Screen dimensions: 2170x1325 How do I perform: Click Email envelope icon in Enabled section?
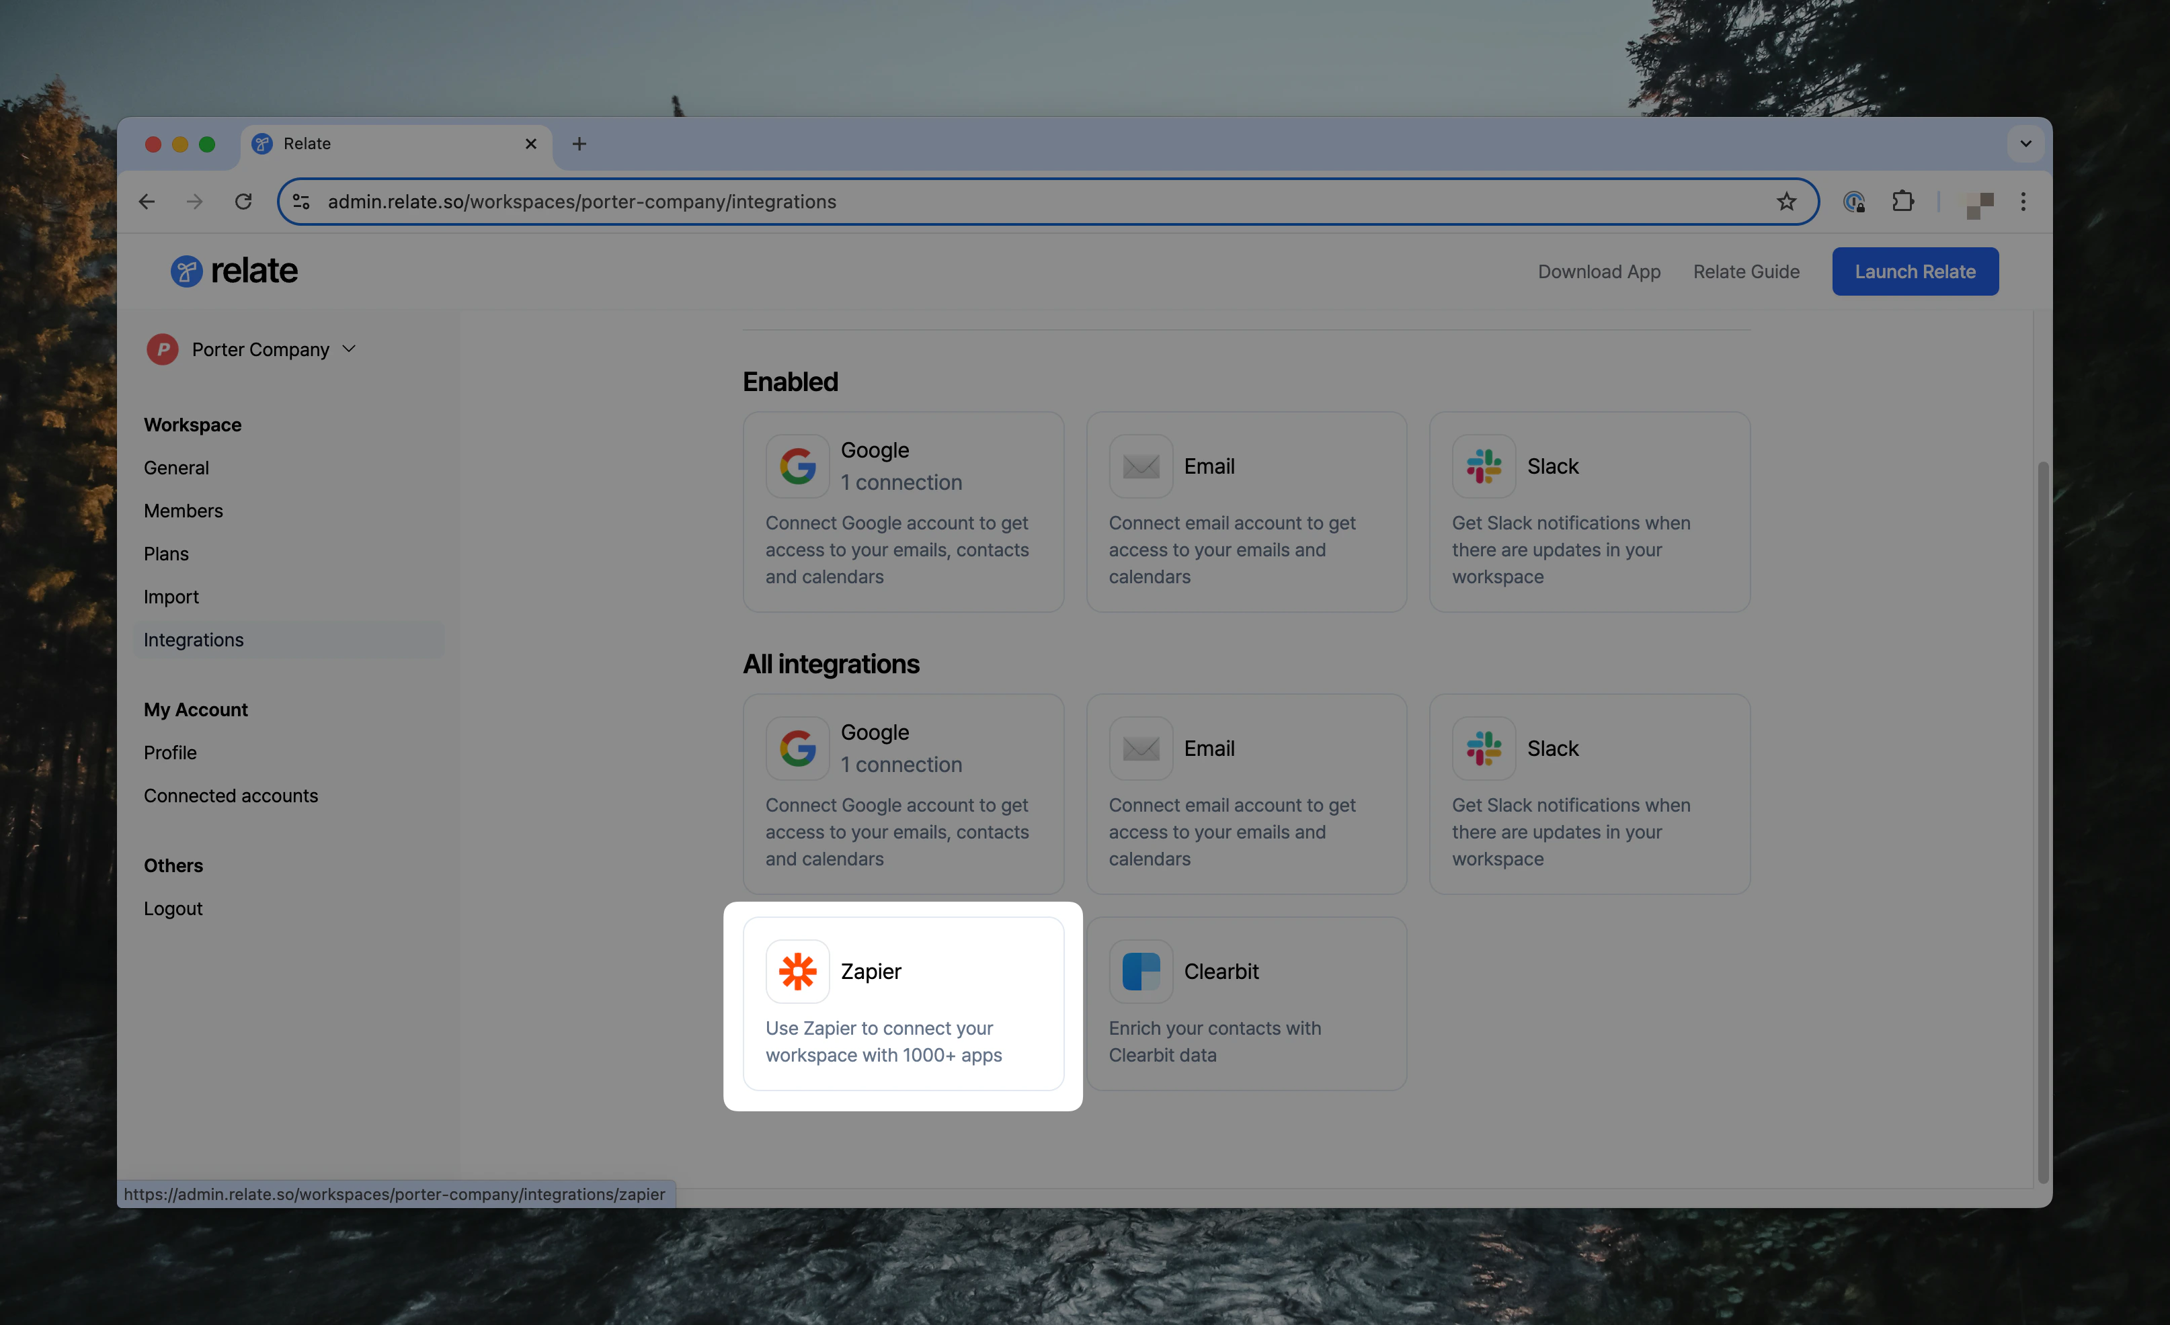pyautogui.click(x=1141, y=466)
